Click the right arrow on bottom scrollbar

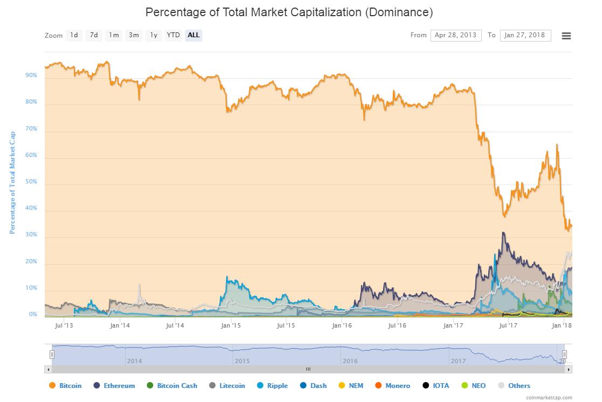pos(568,369)
